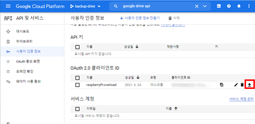Delete the raspberryPi-overload OAuth client
255x124 pixels.
pyautogui.click(x=242, y=85)
